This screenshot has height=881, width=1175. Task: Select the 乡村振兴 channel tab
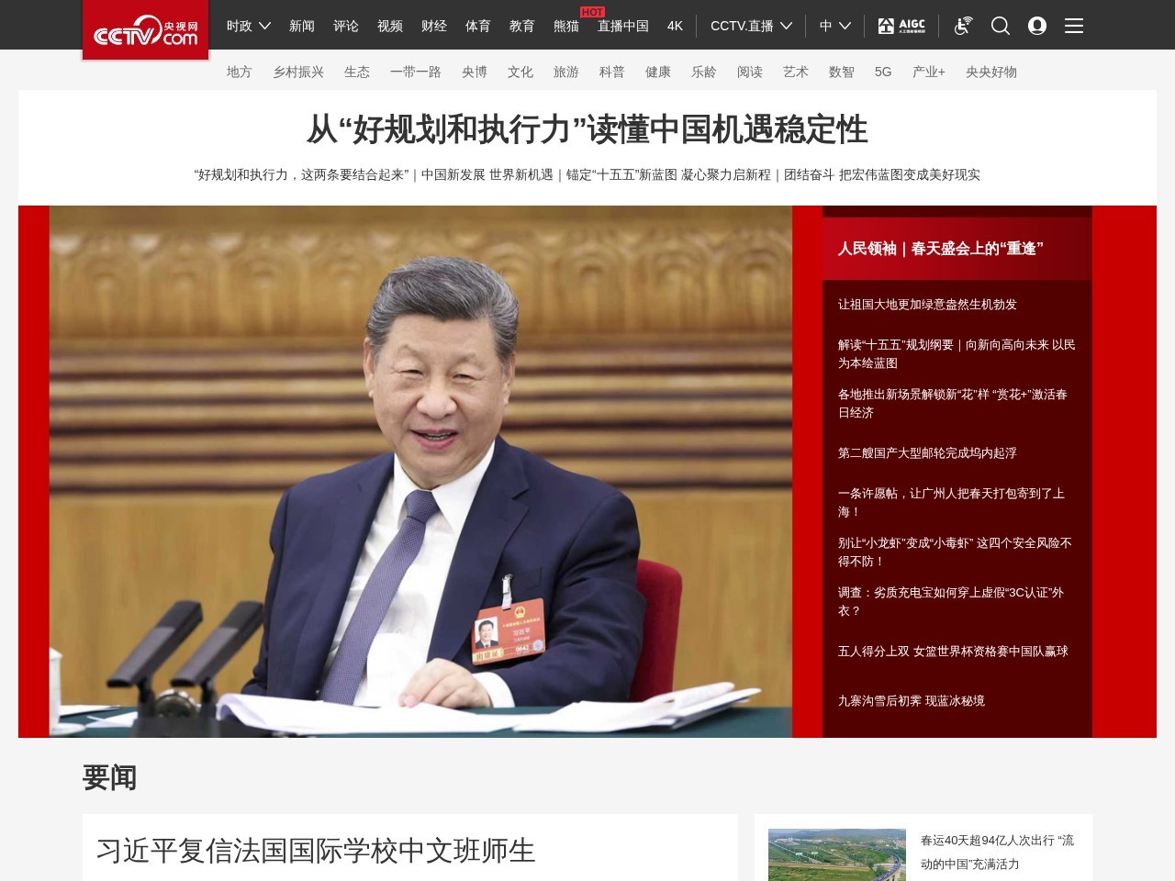pyautogui.click(x=298, y=72)
